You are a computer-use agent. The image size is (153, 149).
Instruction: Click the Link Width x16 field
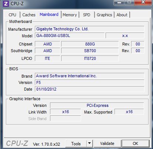click(66, 112)
